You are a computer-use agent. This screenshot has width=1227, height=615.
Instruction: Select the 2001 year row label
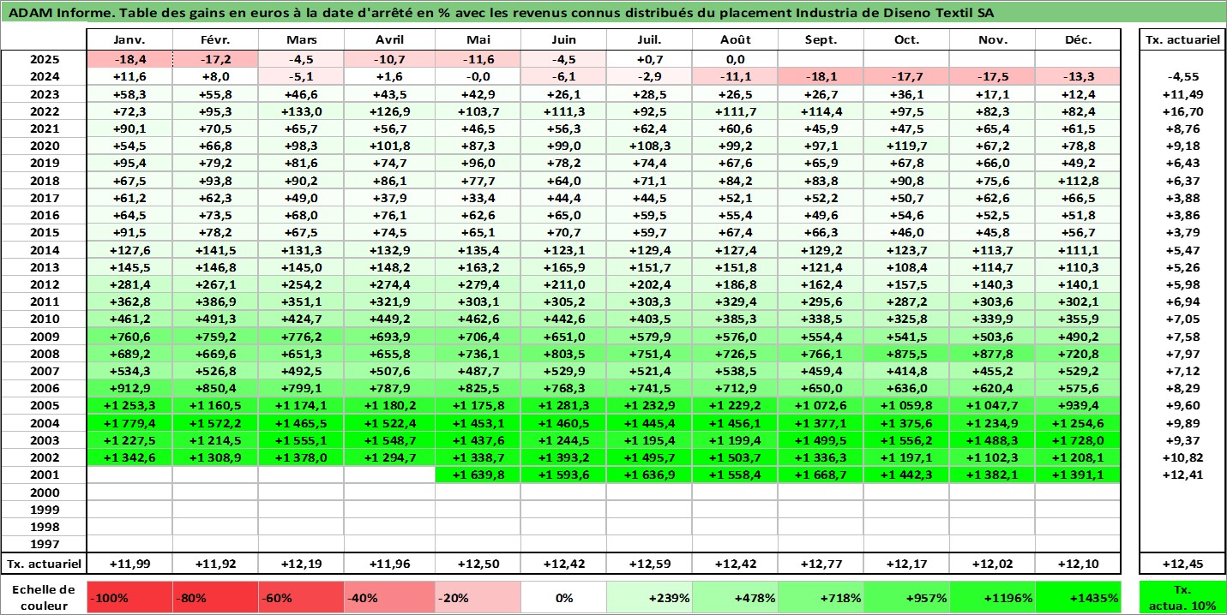[44, 475]
